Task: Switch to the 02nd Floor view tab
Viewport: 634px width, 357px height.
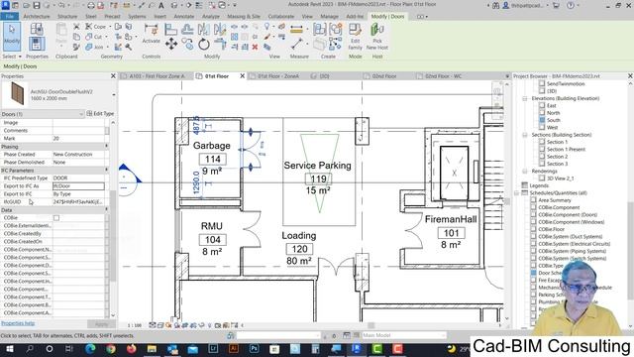Action: (384, 76)
